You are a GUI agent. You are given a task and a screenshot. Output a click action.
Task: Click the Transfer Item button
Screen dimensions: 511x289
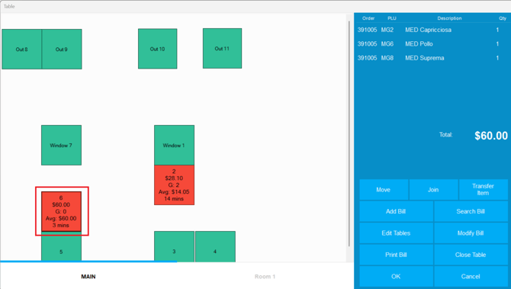484,190
